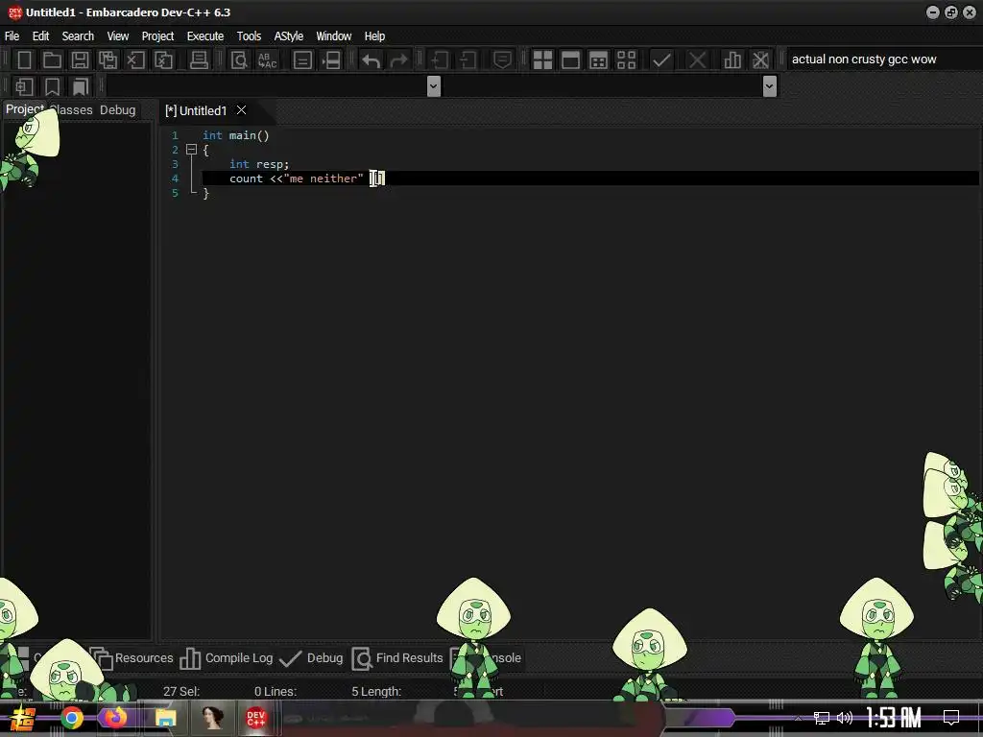Open the second class browser dropdown
The image size is (983, 737).
[x=770, y=86]
